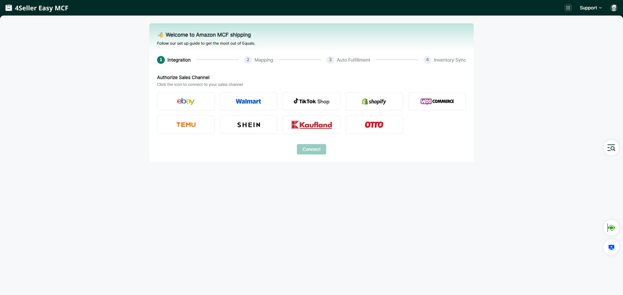
Task: Go to step 1 Integration
Action: (174, 60)
